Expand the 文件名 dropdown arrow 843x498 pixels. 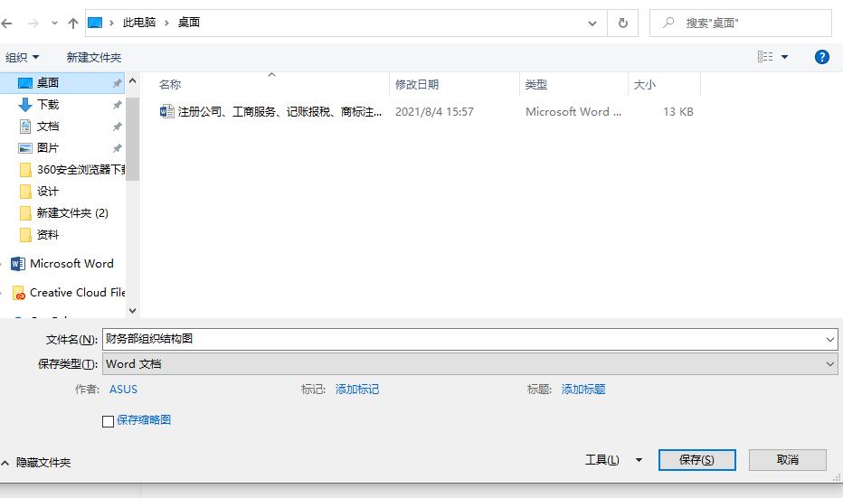pyautogui.click(x=830, y=340)
